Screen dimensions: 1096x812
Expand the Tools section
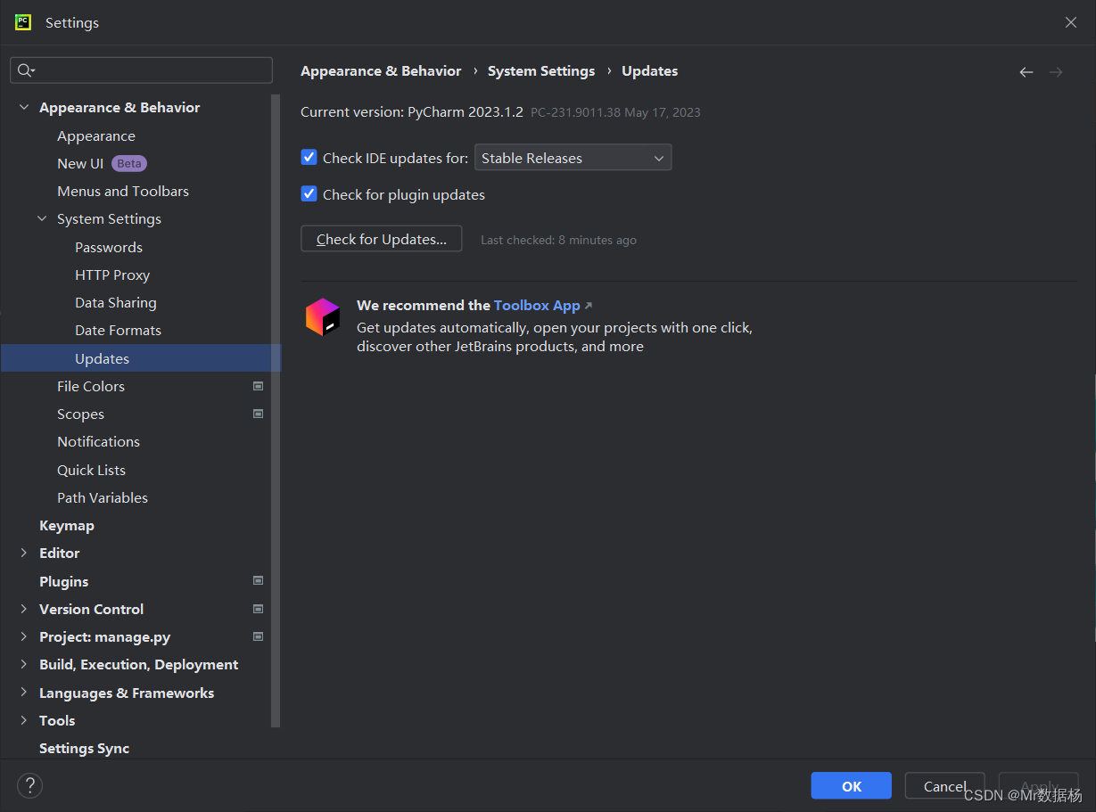pyautogui.click(x=23, y=721)
